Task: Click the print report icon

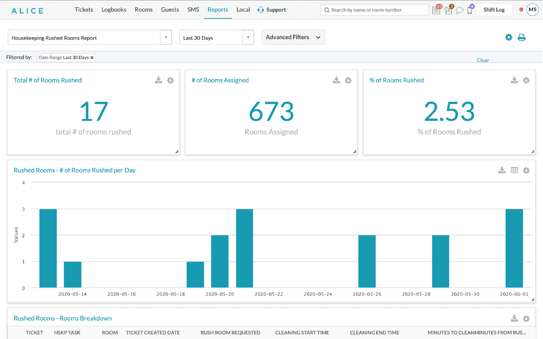Action: point(521,37)
